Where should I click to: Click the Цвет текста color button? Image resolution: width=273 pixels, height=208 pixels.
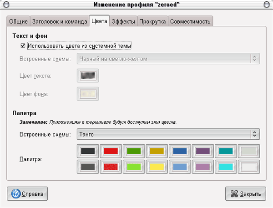(x=87, y=75)
